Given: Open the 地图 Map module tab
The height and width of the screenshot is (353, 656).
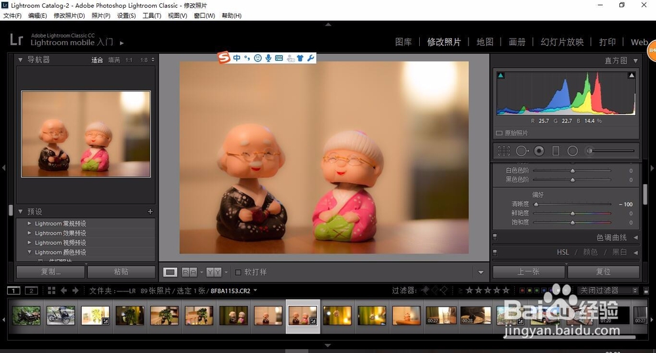Looking at the screenshot, I should tap(485, 42).
